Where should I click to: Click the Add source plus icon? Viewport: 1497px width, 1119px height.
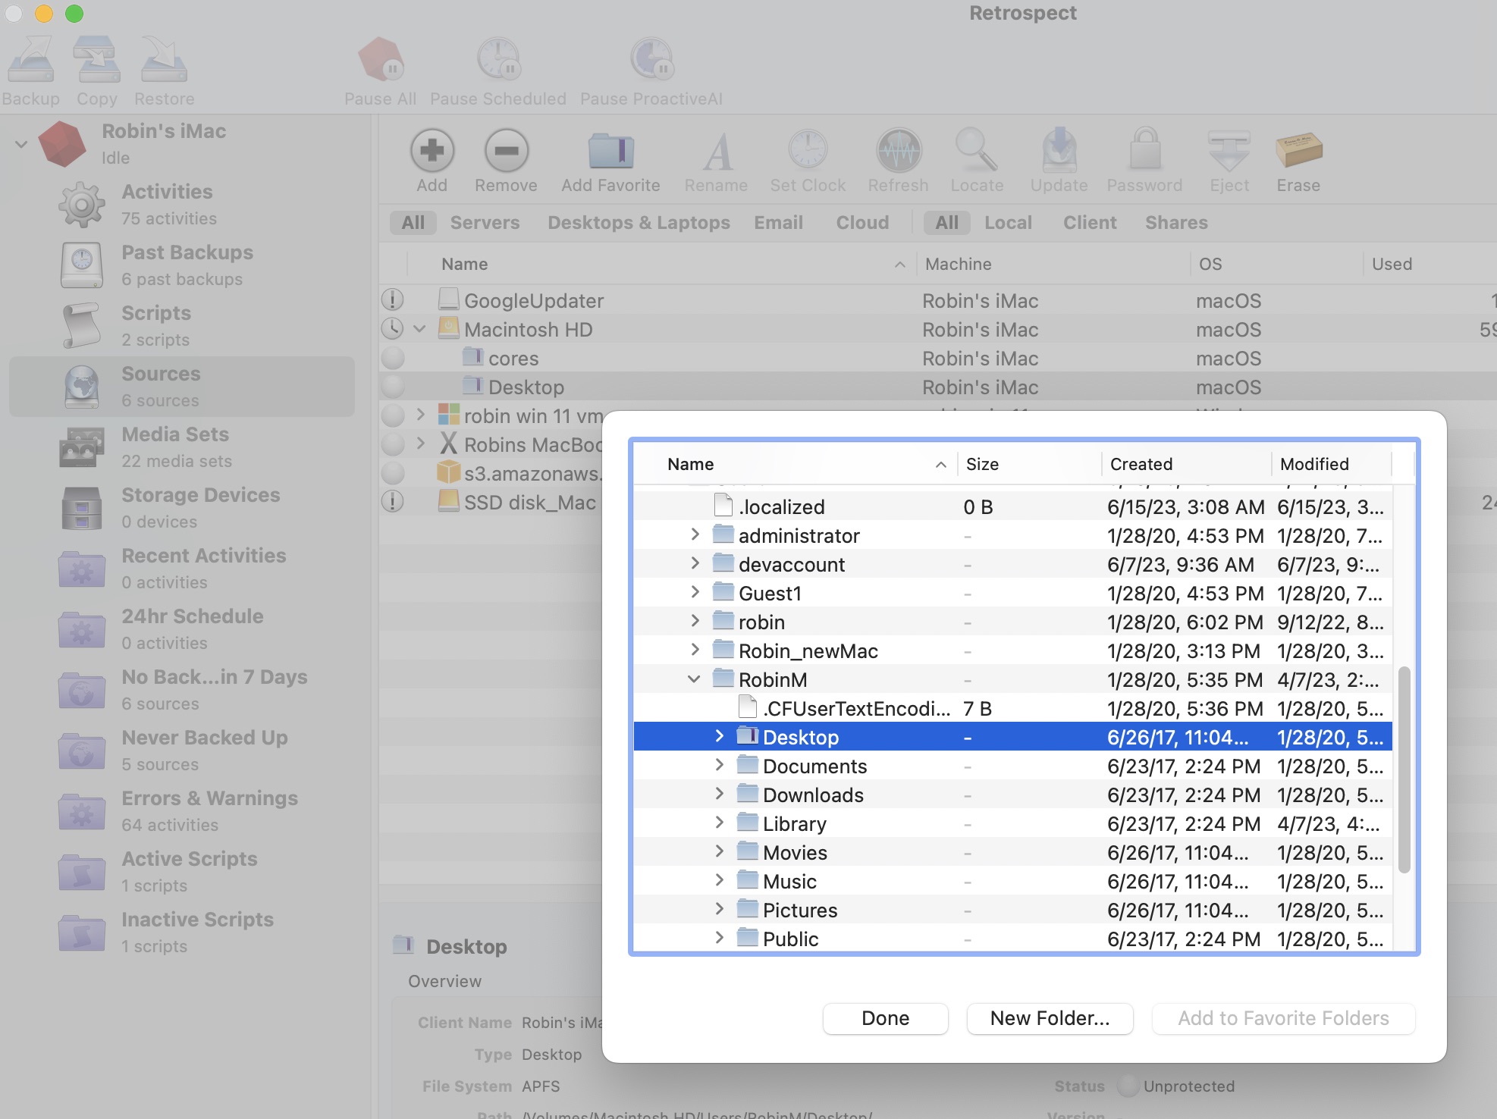tap(432, 150)
